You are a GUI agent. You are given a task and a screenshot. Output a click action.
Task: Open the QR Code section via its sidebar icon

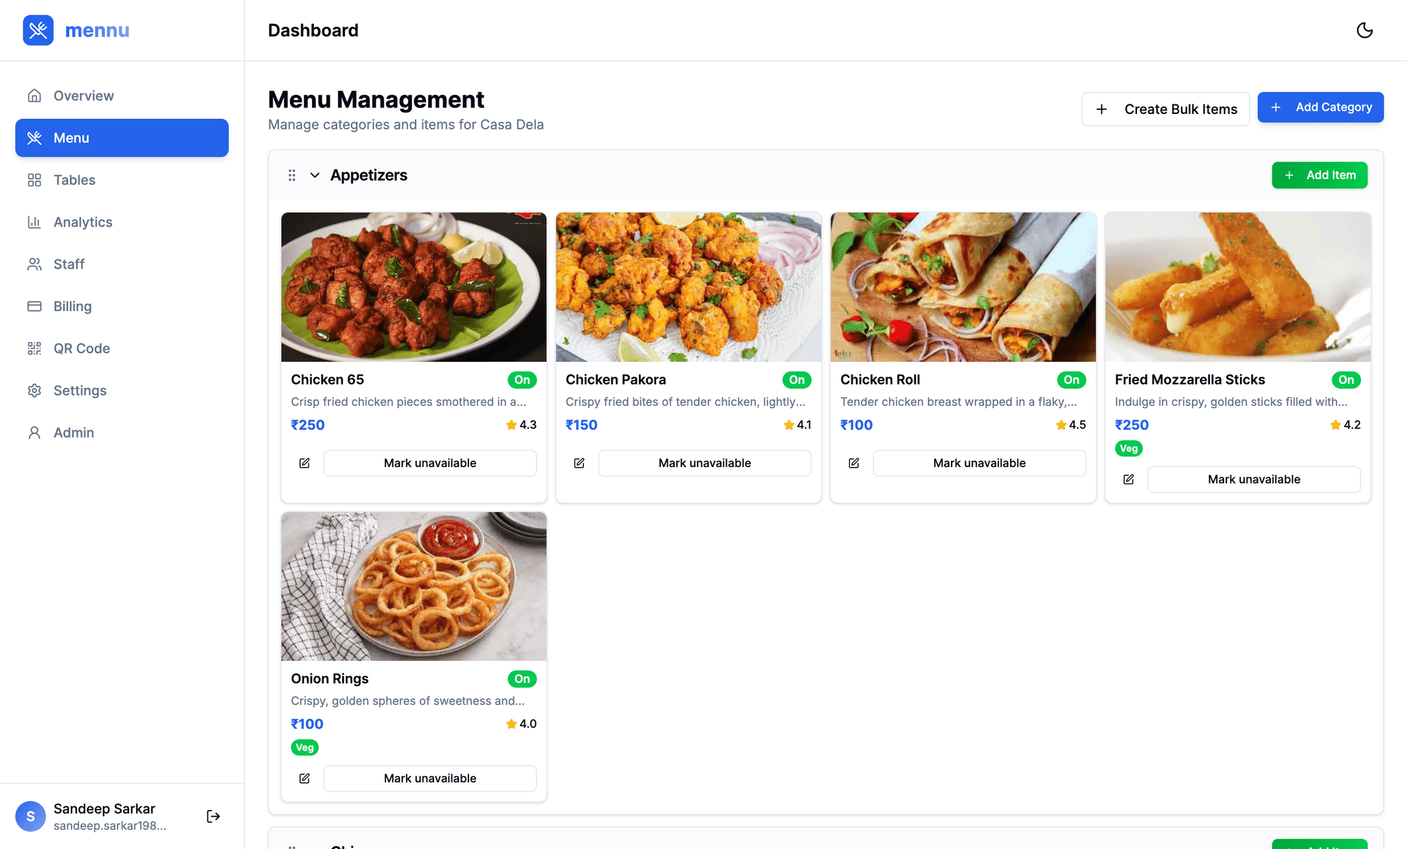click(x=34, y=348)
